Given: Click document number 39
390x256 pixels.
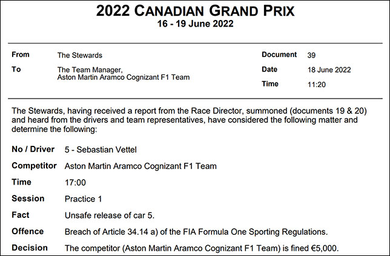Looking at the screenshot, I should click(x=312, y=55).
